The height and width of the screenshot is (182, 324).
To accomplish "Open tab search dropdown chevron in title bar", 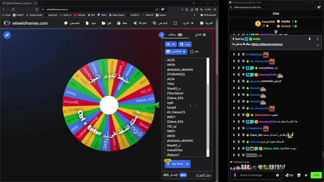I will [x=194, y=3].
